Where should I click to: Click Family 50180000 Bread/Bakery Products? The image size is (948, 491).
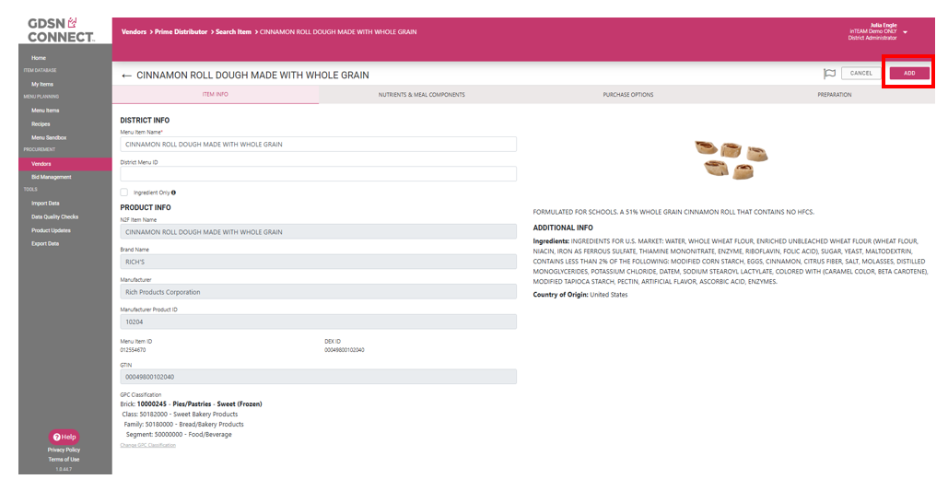click(184, 425)
